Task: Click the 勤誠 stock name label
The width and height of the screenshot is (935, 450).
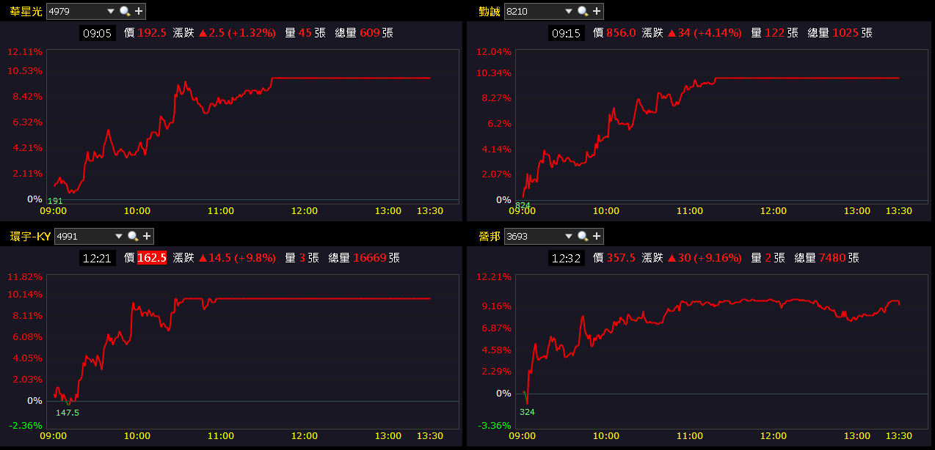Action: 489,11
